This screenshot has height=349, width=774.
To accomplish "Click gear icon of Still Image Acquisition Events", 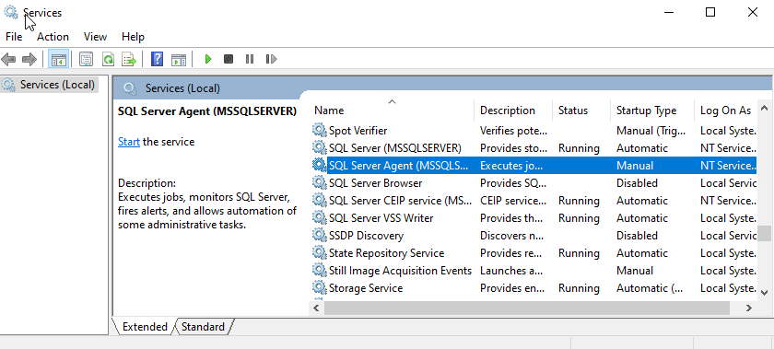I will point(320,271).
